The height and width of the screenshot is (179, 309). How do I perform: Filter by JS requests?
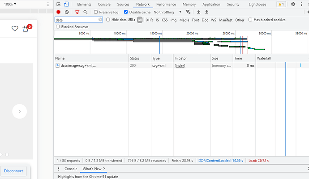(x=157, y=20)
